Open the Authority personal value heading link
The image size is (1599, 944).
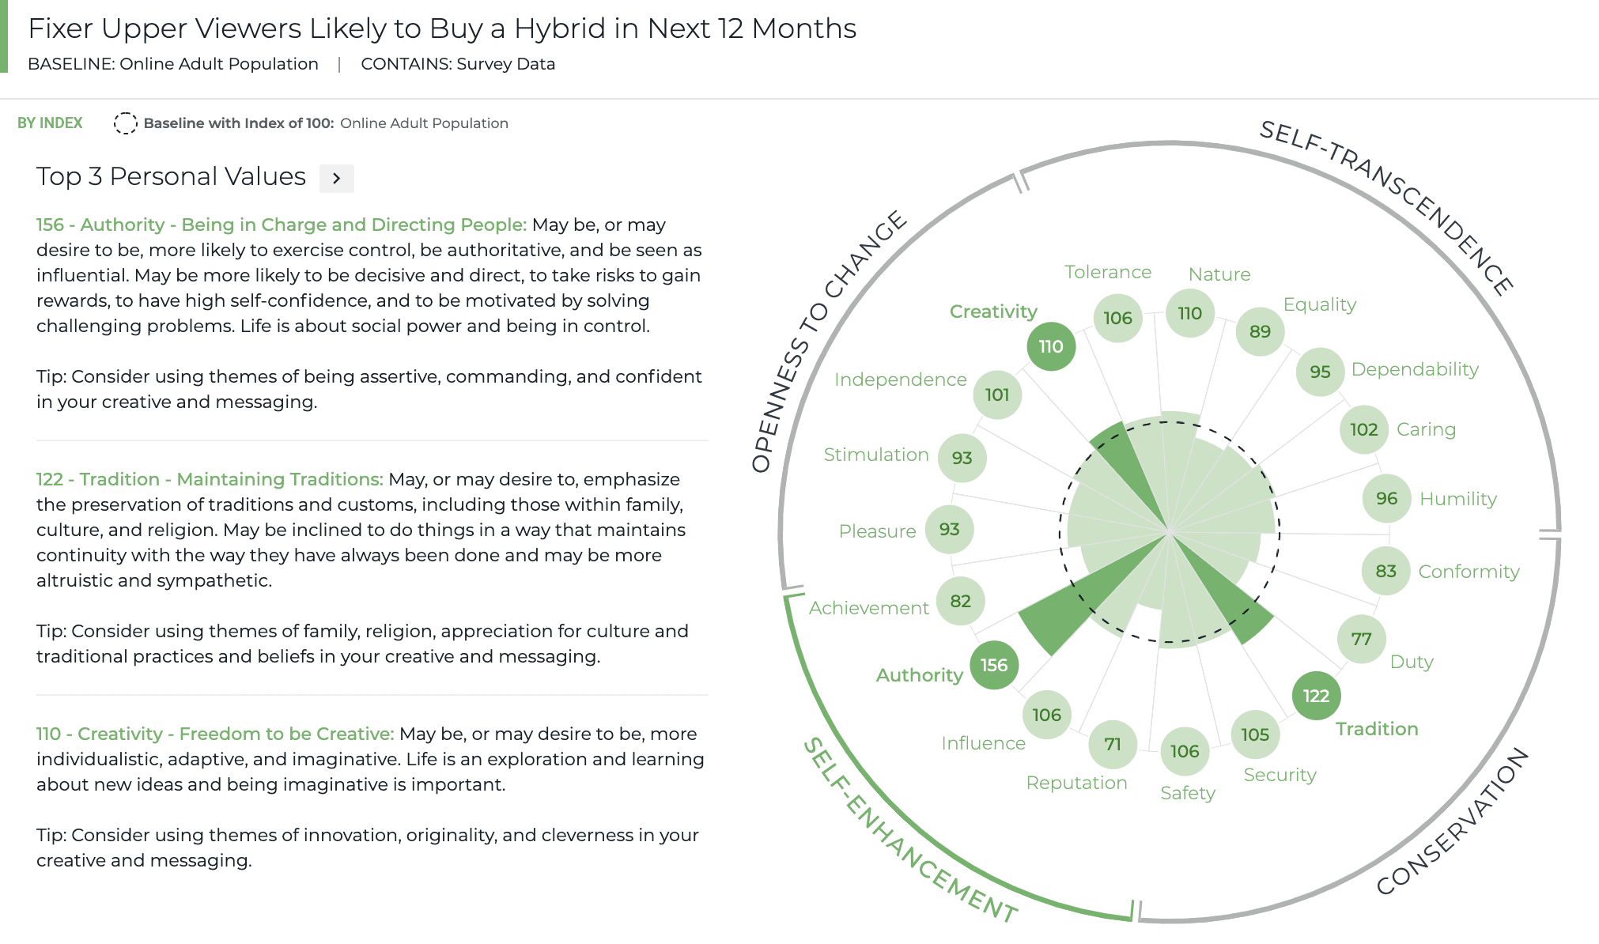[281, 225]
